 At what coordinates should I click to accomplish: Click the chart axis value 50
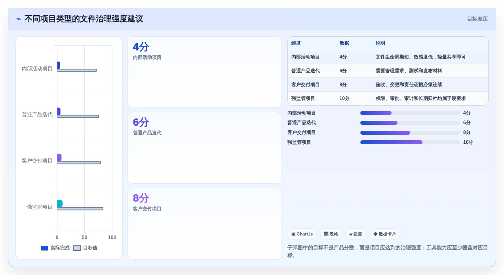(84, 237)
